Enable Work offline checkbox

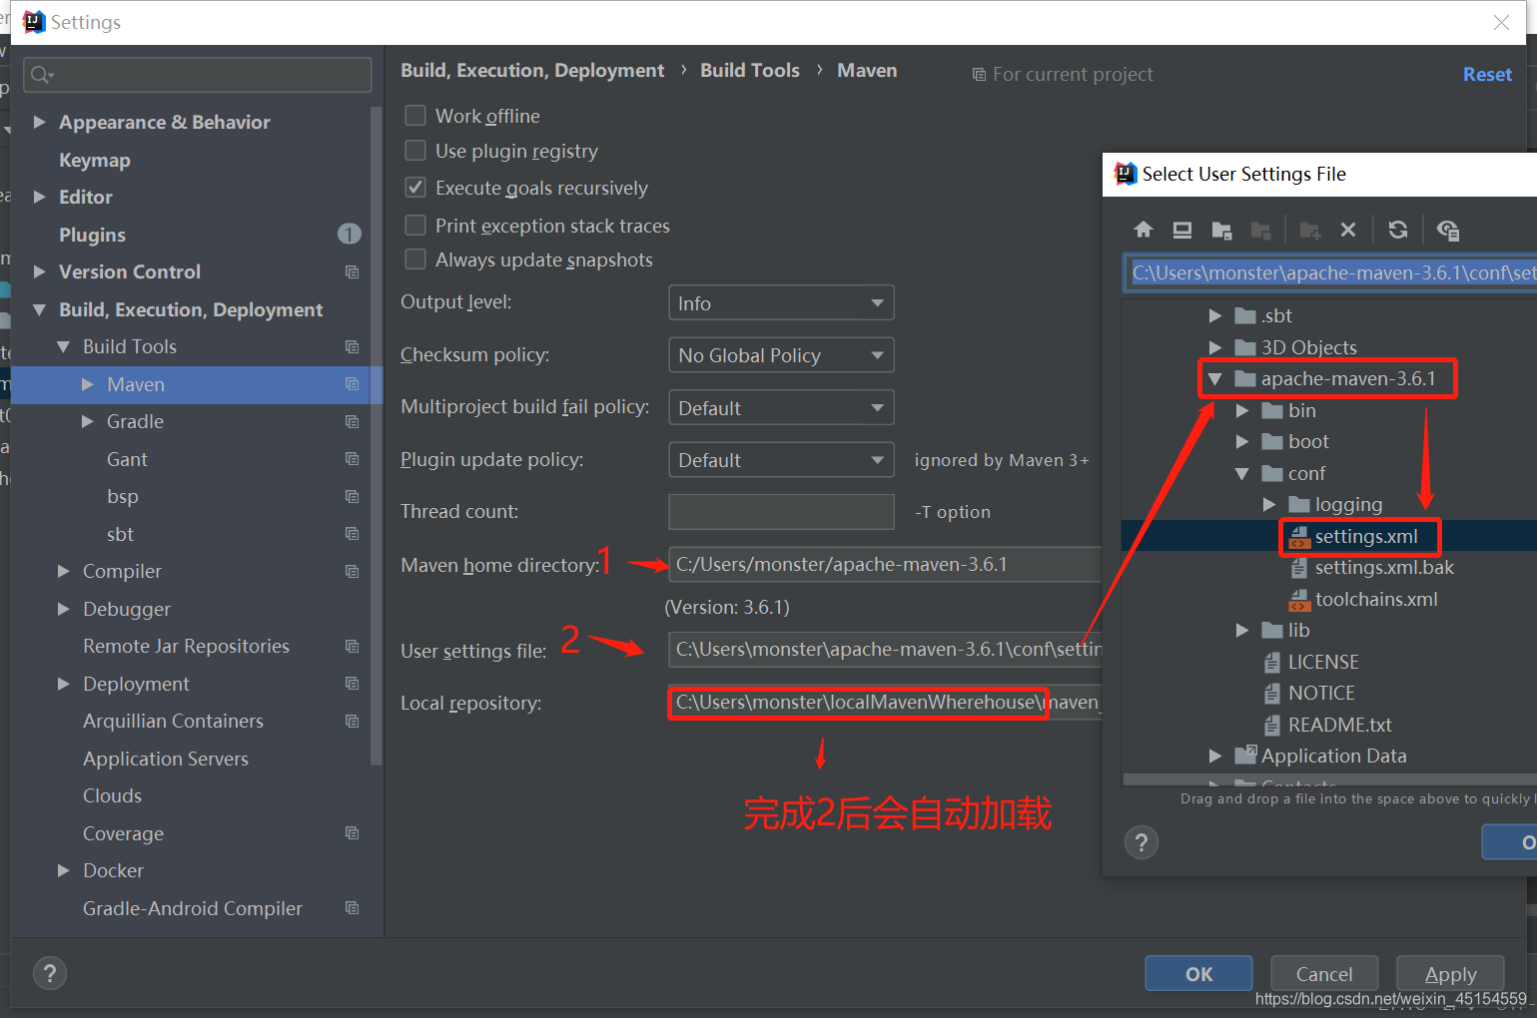(x=415, y=116)
